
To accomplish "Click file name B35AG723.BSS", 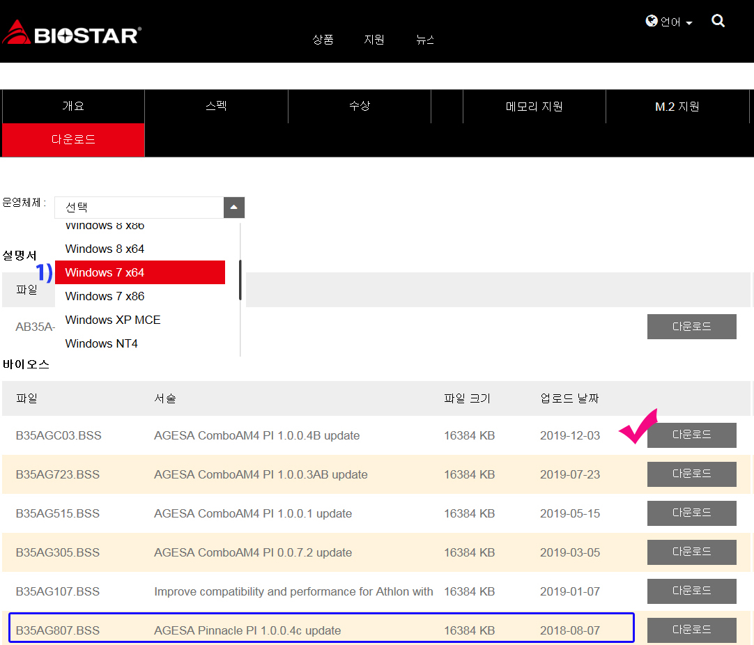I will pos(58,474).
